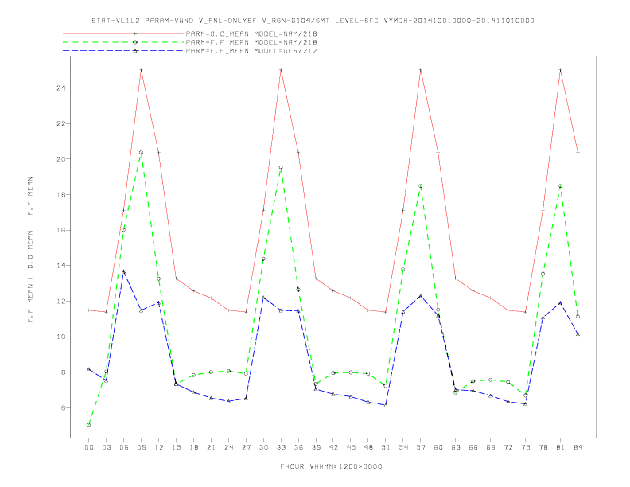This screenshot has width=630, height=487.
Task: Click green circle data point at hour 00
Action: (x=89, y=424)
